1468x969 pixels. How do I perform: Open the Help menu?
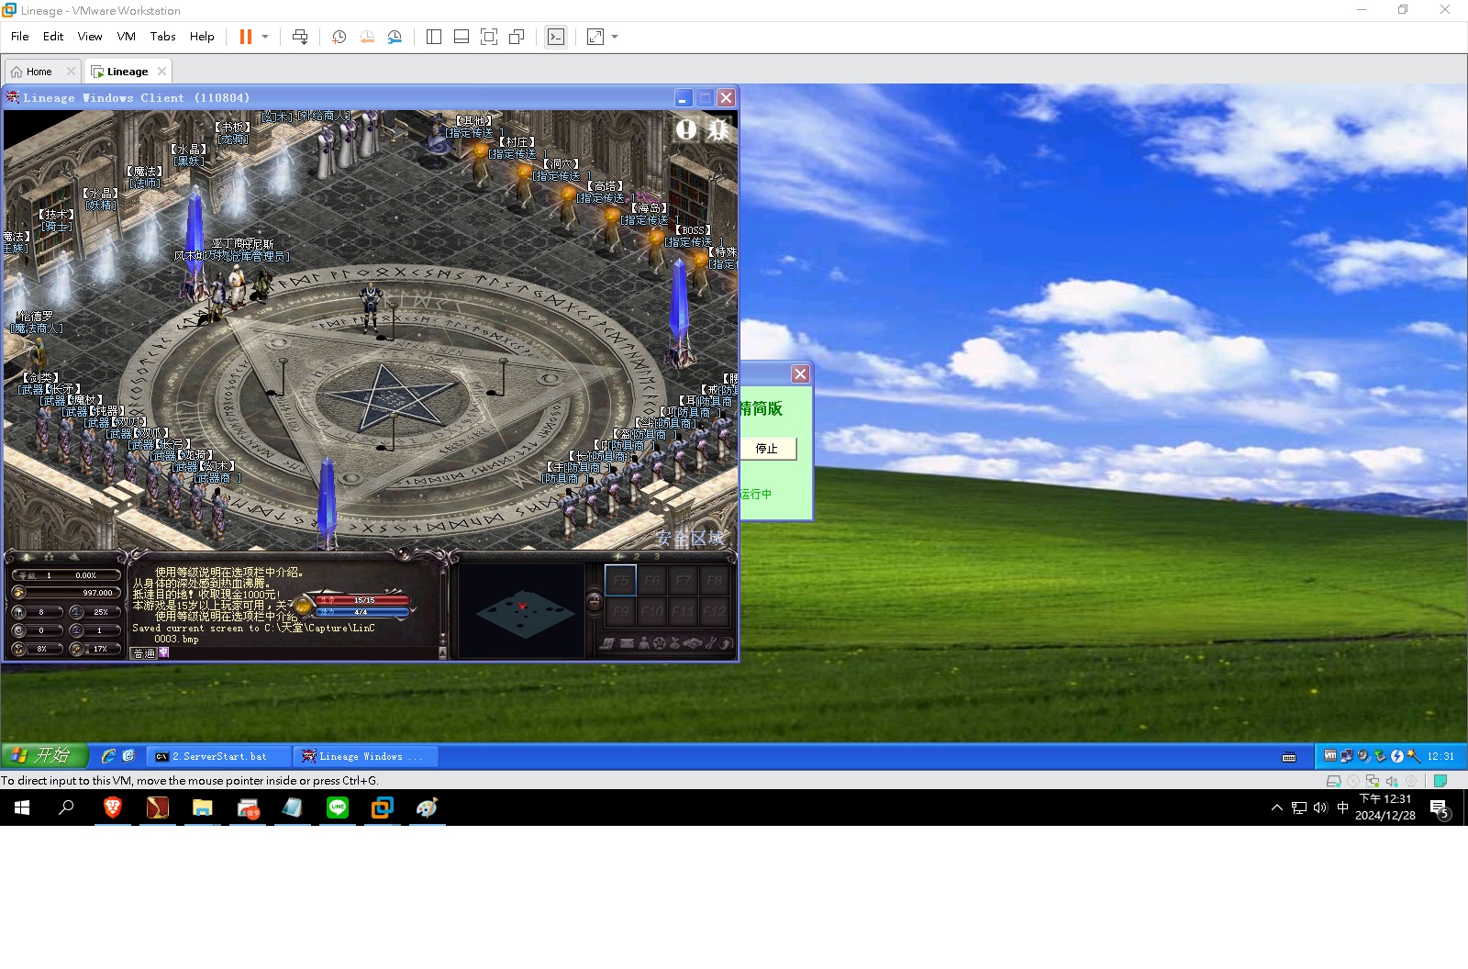[202, 37]
